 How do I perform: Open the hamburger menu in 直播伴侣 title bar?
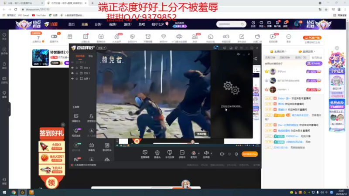point(241,48)
